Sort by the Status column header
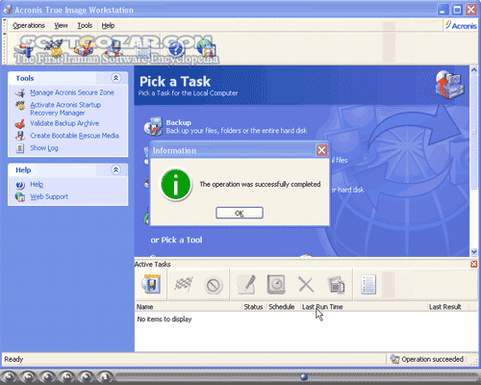The width and height of the screenshot is (481, 385). 254,307
